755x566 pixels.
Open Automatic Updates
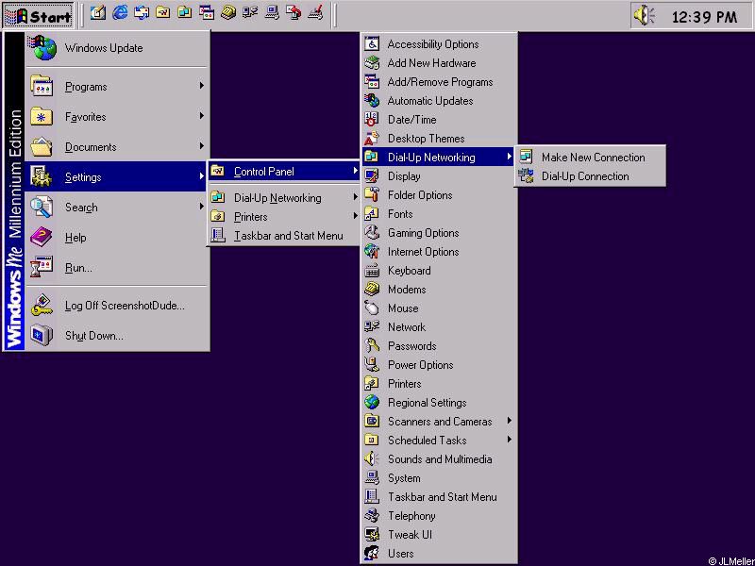[x=439, y=101]
